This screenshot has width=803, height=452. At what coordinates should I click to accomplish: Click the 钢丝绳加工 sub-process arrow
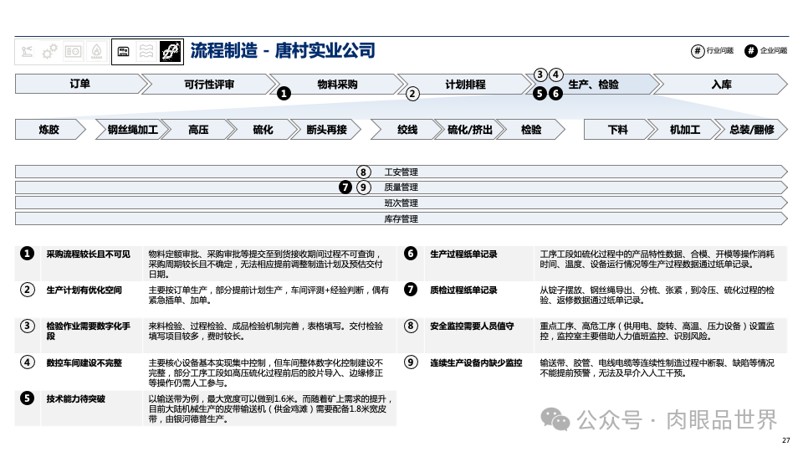[x=133, y=130]
